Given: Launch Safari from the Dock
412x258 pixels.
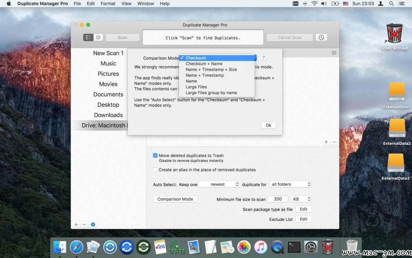Looking at the screenshot, I should coord(77,247).
